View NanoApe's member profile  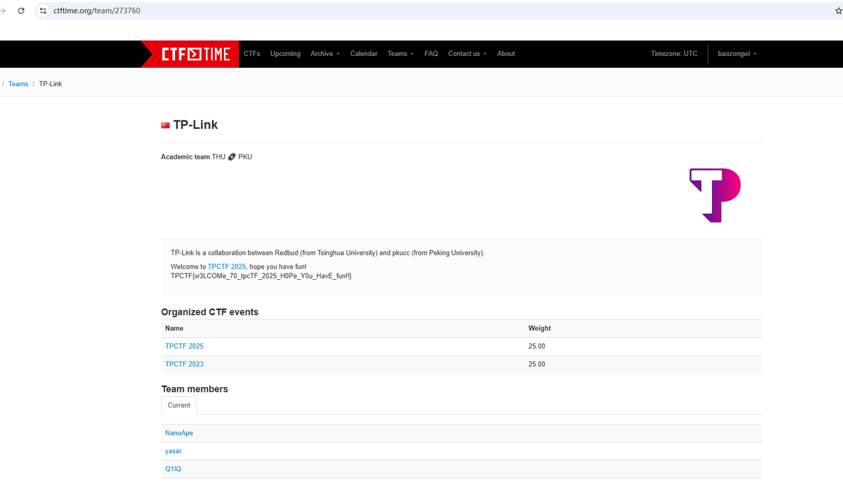pos(179,433)
